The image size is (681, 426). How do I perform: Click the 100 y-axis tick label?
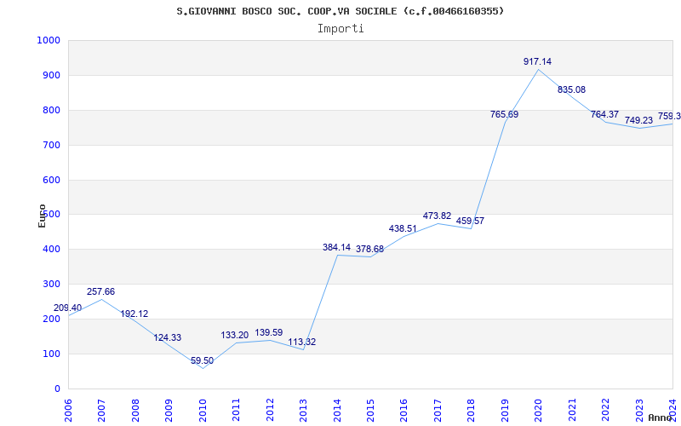click(x=51, y=354)
